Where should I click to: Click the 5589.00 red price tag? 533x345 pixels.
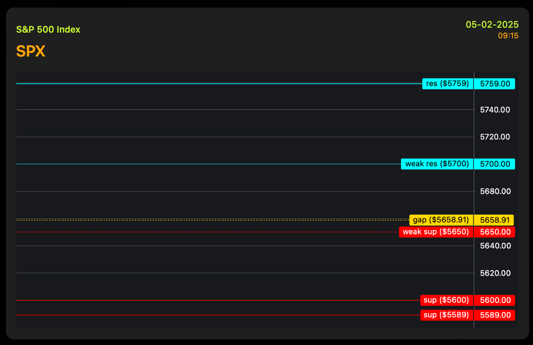(495, 315)
